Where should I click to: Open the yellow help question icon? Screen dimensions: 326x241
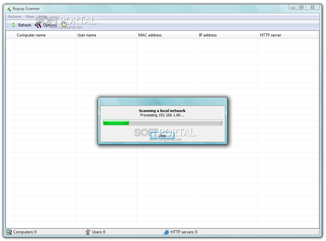tap(64, 25)
